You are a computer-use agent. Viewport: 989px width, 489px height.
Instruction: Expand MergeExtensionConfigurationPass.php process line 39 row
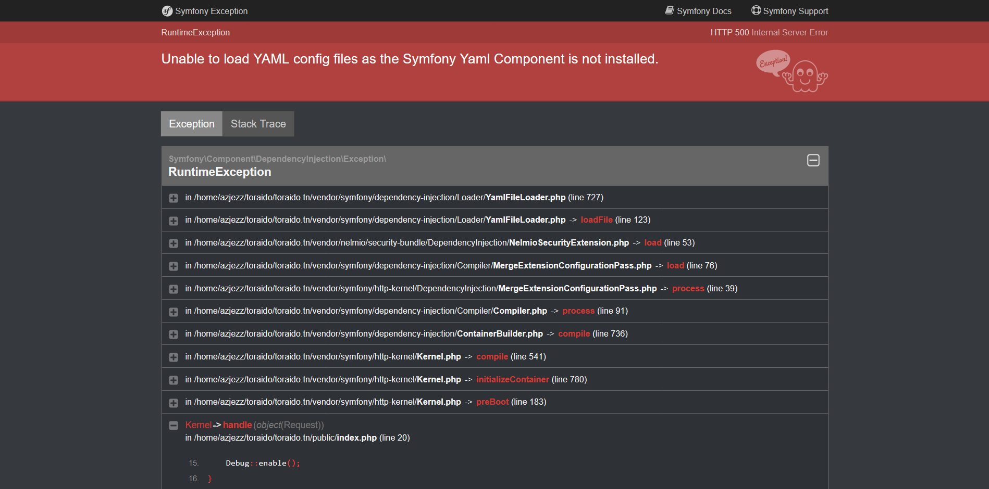point(174,289)
